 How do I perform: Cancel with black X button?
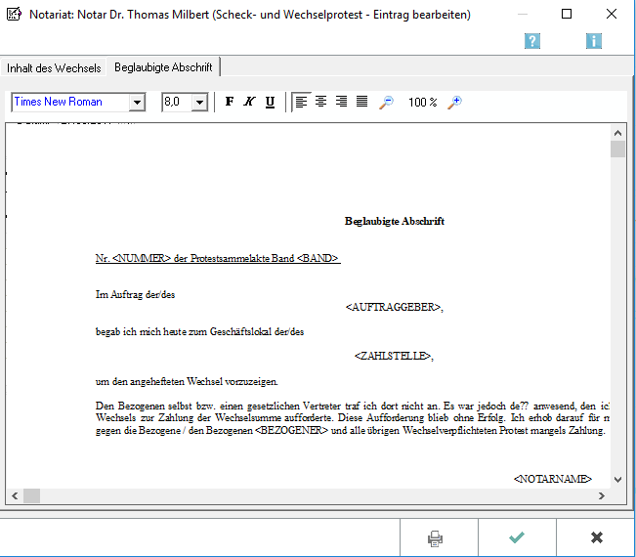pyautogui.click(x=596, y=537)
